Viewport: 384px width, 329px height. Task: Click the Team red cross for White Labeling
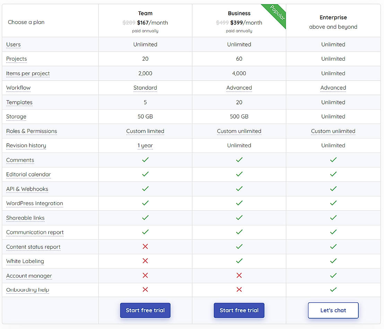click(x=145, y=261)
